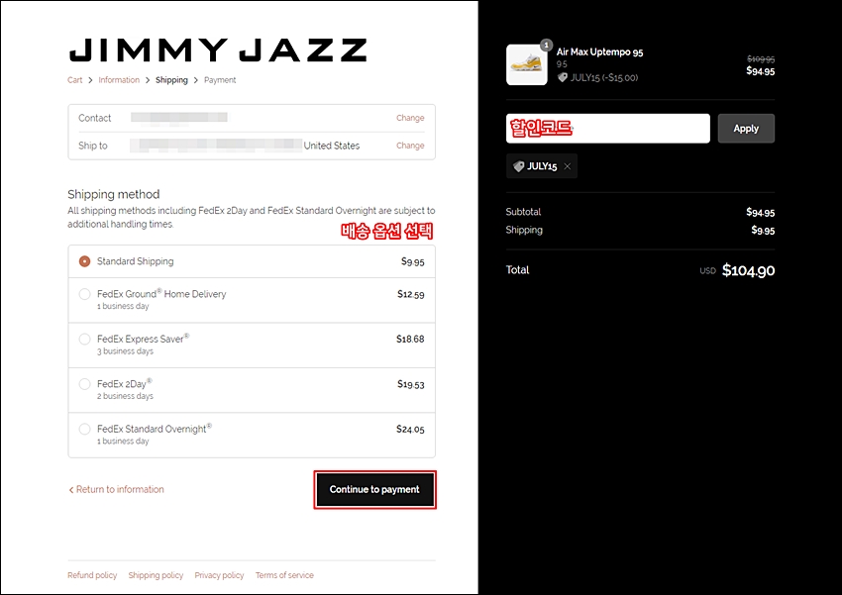Click the Payment breadcrumb step
The height and width of the screenshot is (595, 842).
pyautogui.click(x=220, y=80)
